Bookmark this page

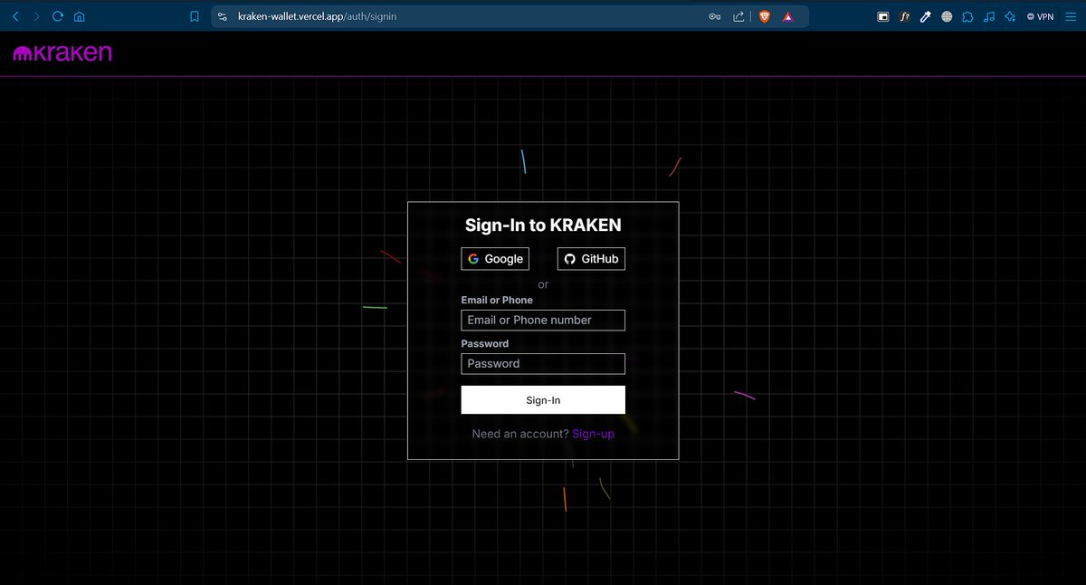tap(194, 16)
